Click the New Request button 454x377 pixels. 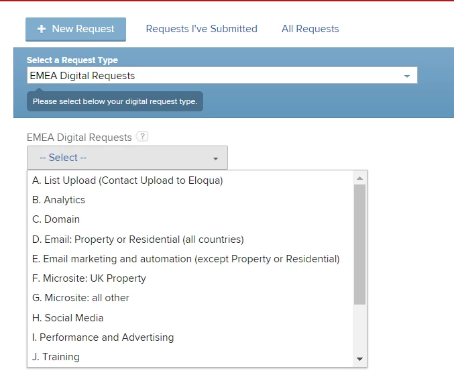76,30
